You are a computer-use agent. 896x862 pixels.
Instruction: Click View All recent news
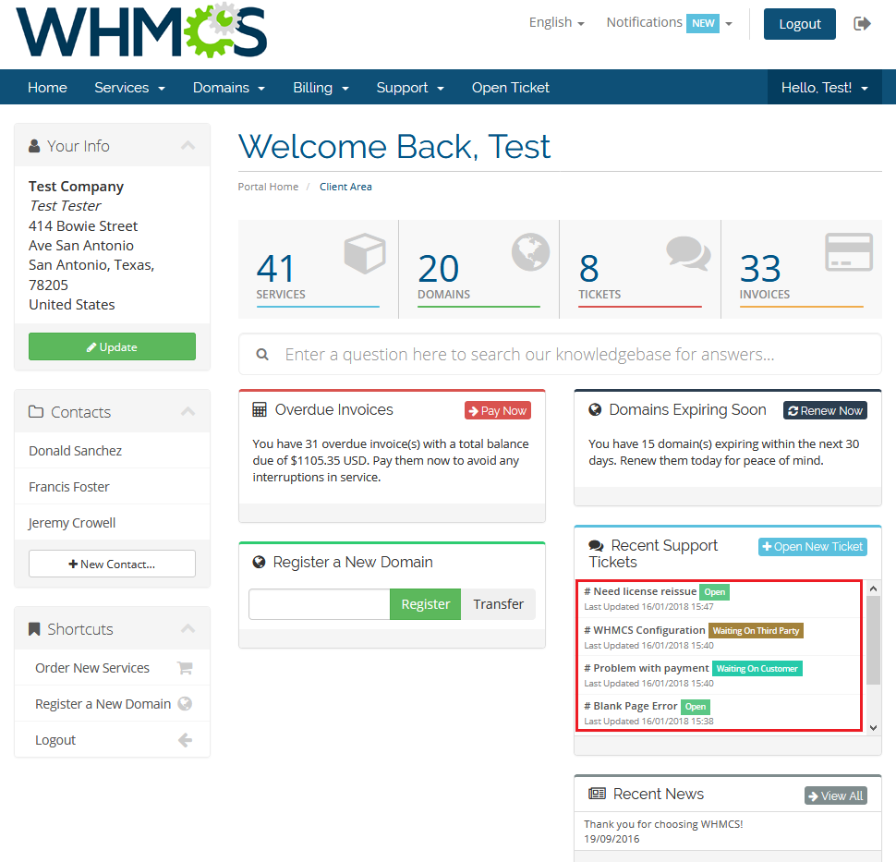coord(836,795)
